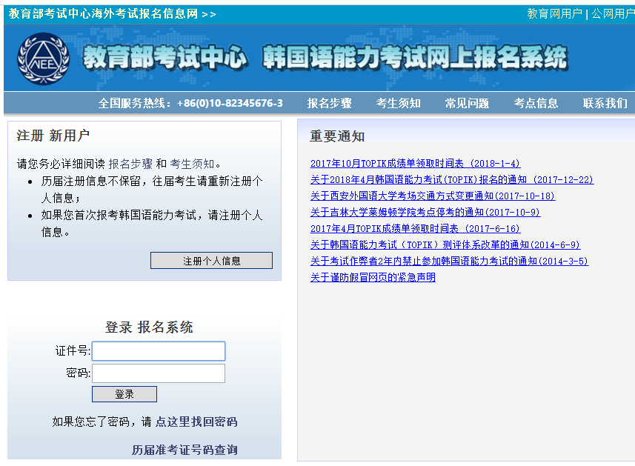Open 关于谨防假冒网页的紧急声明 link
635x466 pixels.
pyautogui.click(x=373, y=278)
